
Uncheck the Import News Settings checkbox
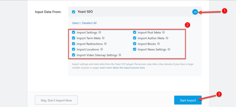[135, 49]
